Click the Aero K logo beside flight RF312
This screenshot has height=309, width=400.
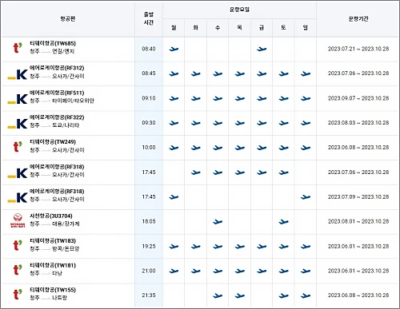18,74
